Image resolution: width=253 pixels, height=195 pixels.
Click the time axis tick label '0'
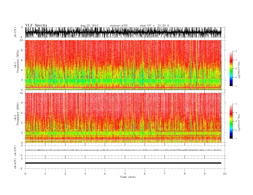25,174
